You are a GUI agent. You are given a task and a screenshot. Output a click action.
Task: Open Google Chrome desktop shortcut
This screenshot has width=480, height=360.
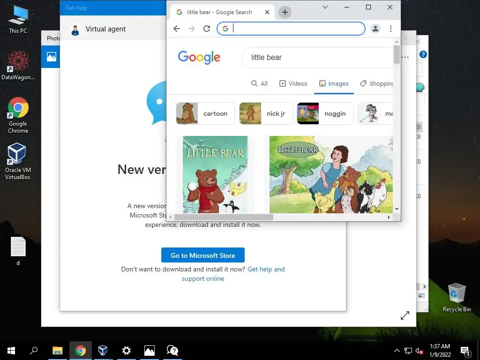(x=18, y=116)
